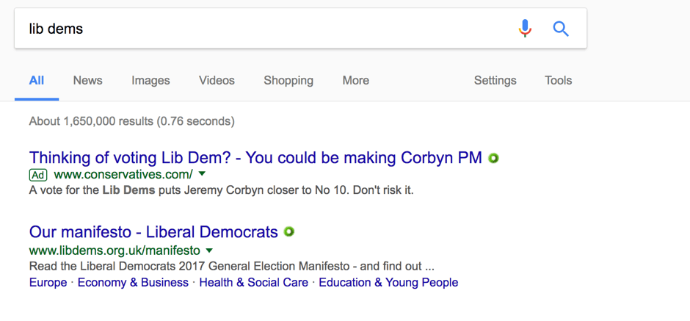Select the Shopping tab
Image resolution: width=690 pixels, height=321 pixels.
click(288, 81)
